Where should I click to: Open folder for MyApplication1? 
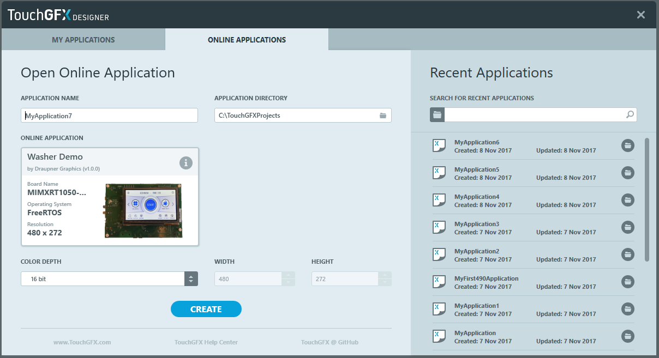(x=628, y=309)
